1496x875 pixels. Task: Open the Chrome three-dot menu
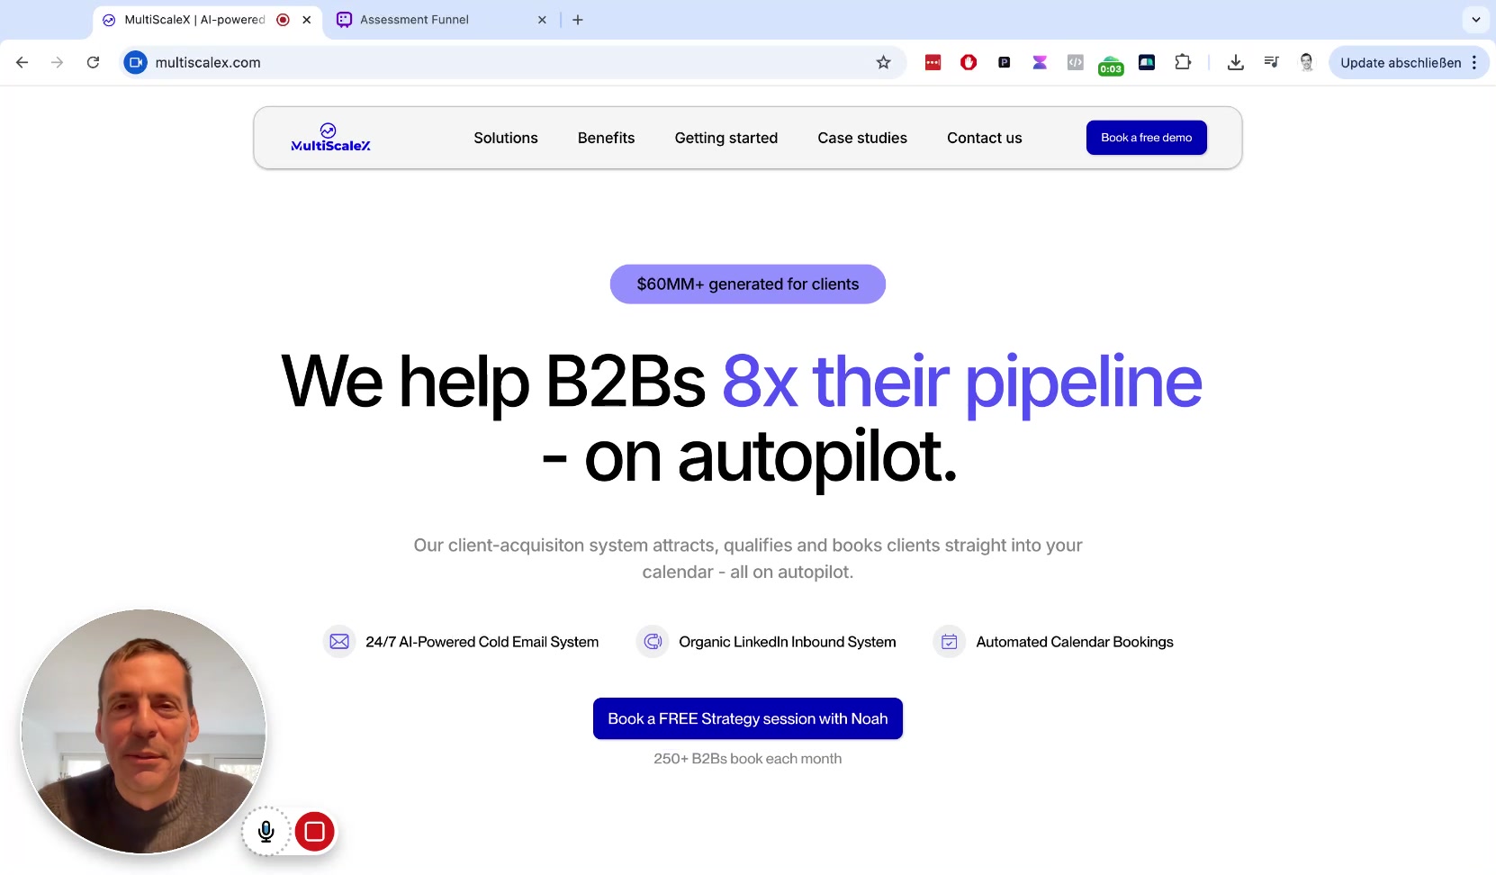click(1474, 62)
